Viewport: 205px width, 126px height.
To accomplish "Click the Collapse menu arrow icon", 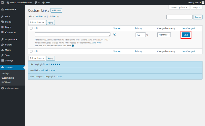I will click(x=3, y=88).
